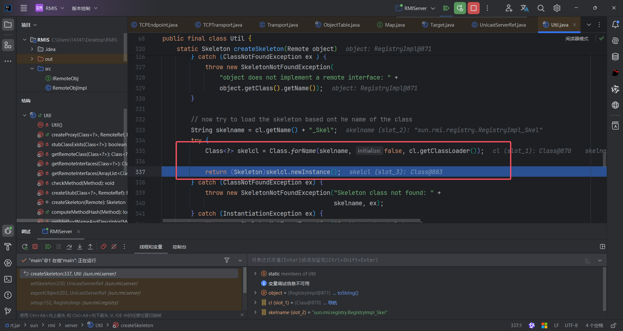The image size is (623, 331).
Task: Open the Debug tool window bug icon
Action: 8,231
